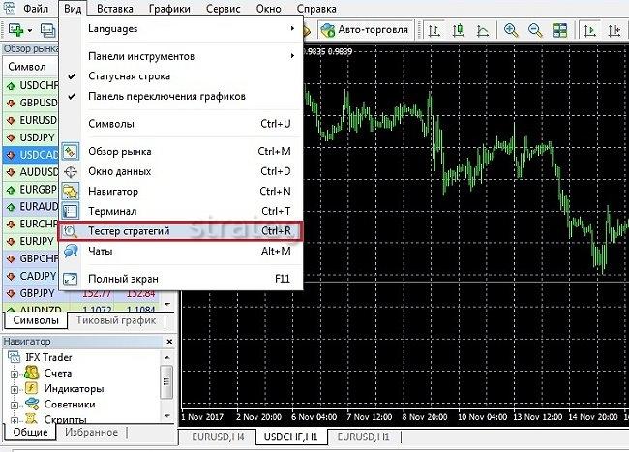Screen dimensions: 629x452
Task: Click the new chart toolbar icon
Action: click(x=16, y=30)
